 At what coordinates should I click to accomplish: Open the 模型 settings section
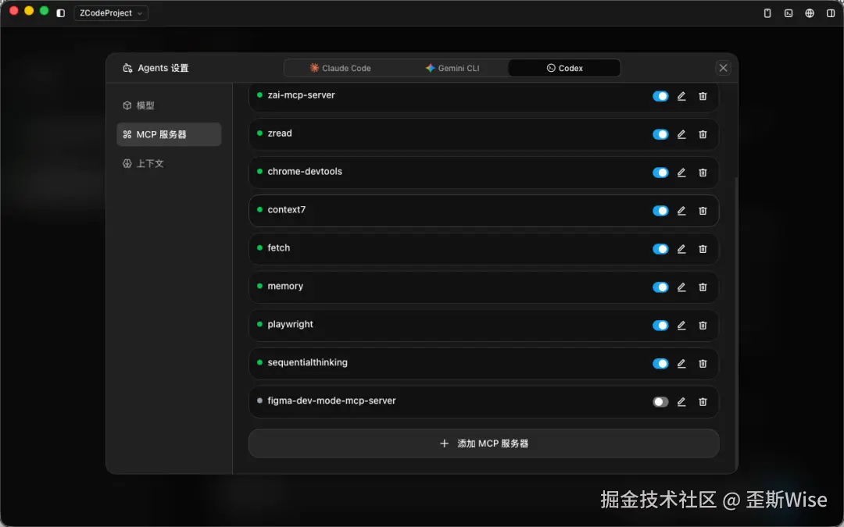[x=169, y=105]
